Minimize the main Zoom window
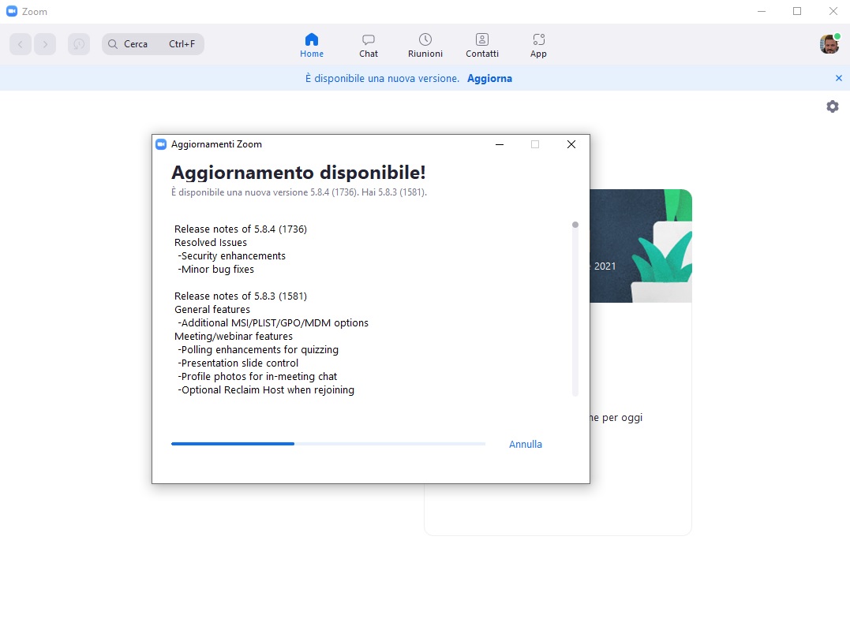Viewport: 850px width, 637px height. [762, 11]
